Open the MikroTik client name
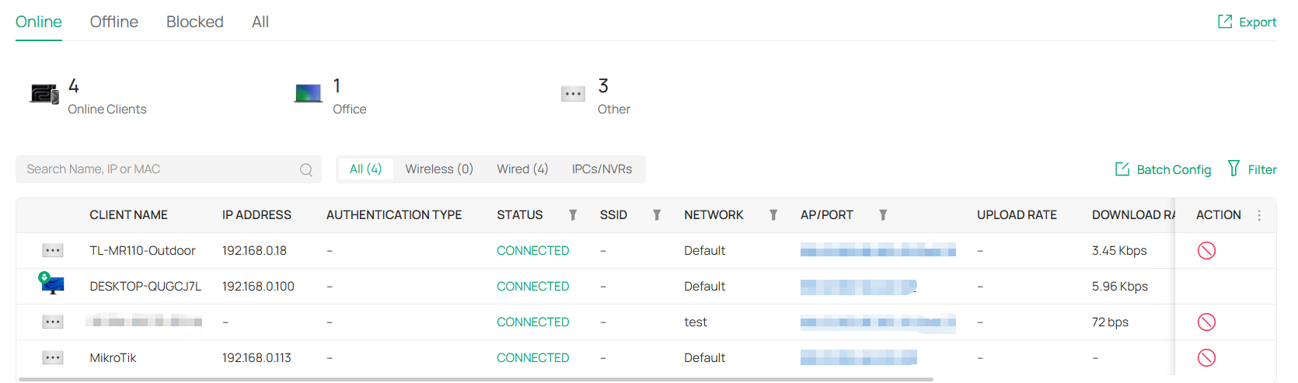This screenshot has width=1298, height=383. click(x=113, y=357)
